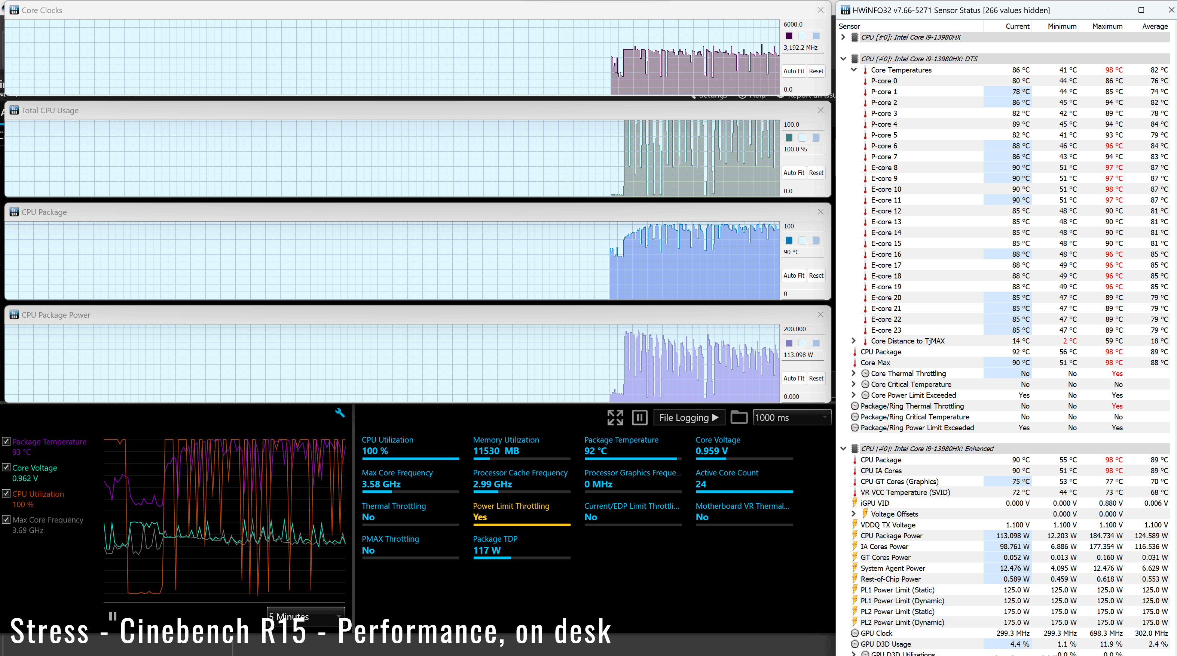The image size is (1177, 656).
Task: Click the Maximum column header
Action: point(1107,26)
